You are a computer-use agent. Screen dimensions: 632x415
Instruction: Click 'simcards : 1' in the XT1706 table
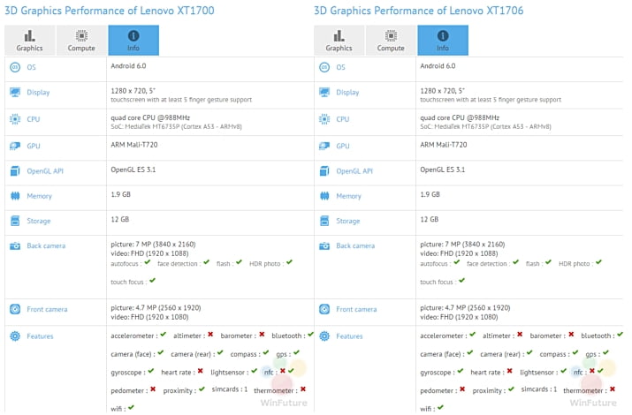pyautogui.click(x=539, y=389)
